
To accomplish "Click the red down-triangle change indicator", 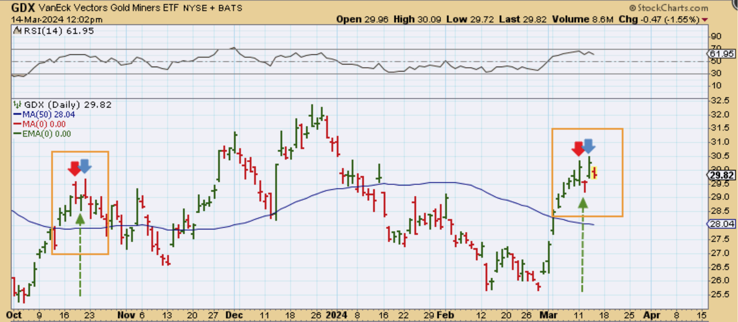I will click(x=705, y=19).
